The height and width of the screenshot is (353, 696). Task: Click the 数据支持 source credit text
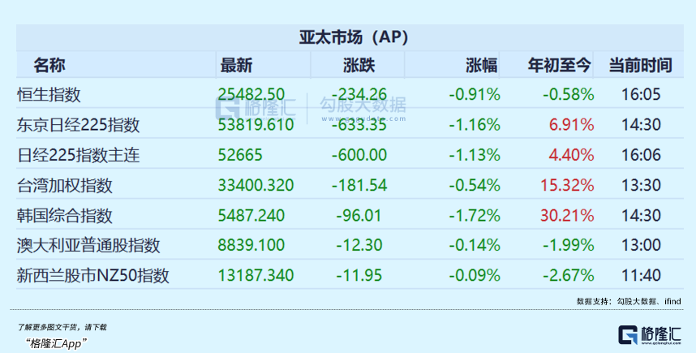tap(628, 300)
